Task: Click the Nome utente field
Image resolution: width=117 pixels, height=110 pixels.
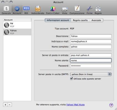Action: [91, 61]
